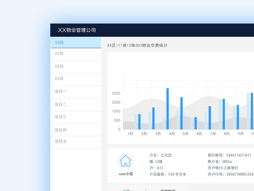
Task: Switch to the 全部 tab
Action: tap(126, 190)
